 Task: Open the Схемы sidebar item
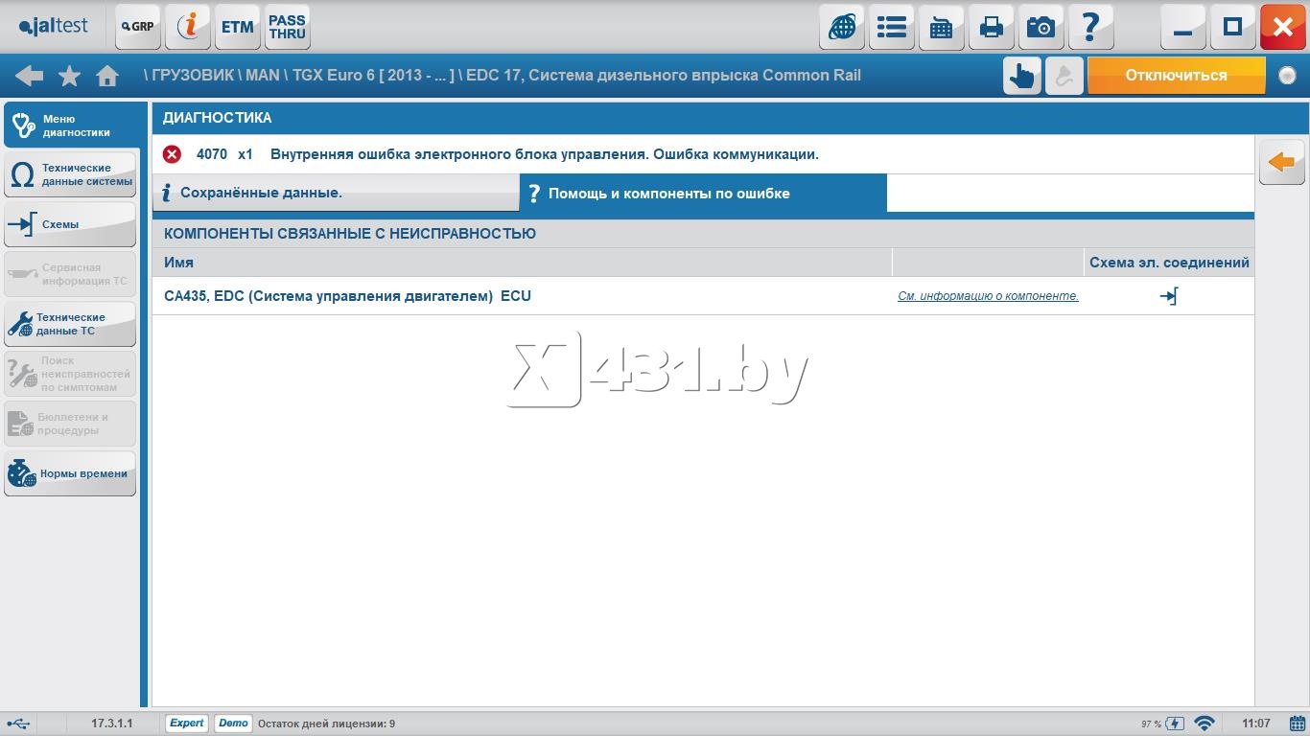[70, 224]
